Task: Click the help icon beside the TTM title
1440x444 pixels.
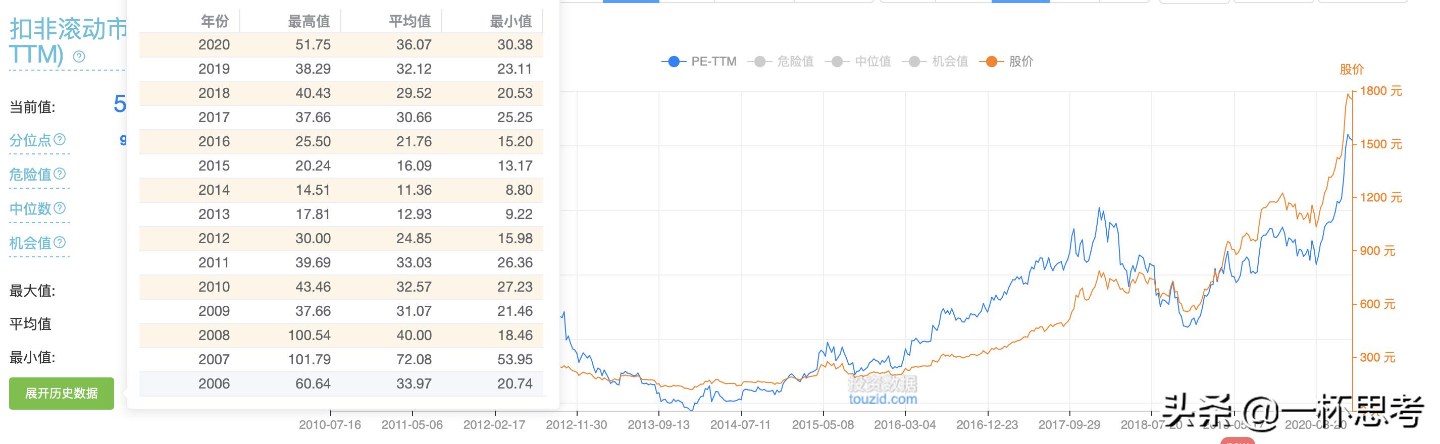Action: tap(79, 57)
